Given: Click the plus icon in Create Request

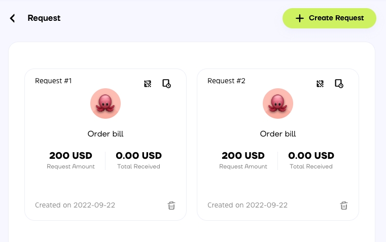Looking at the screenshot, I should pyautogui.click(x=300, y=18).
